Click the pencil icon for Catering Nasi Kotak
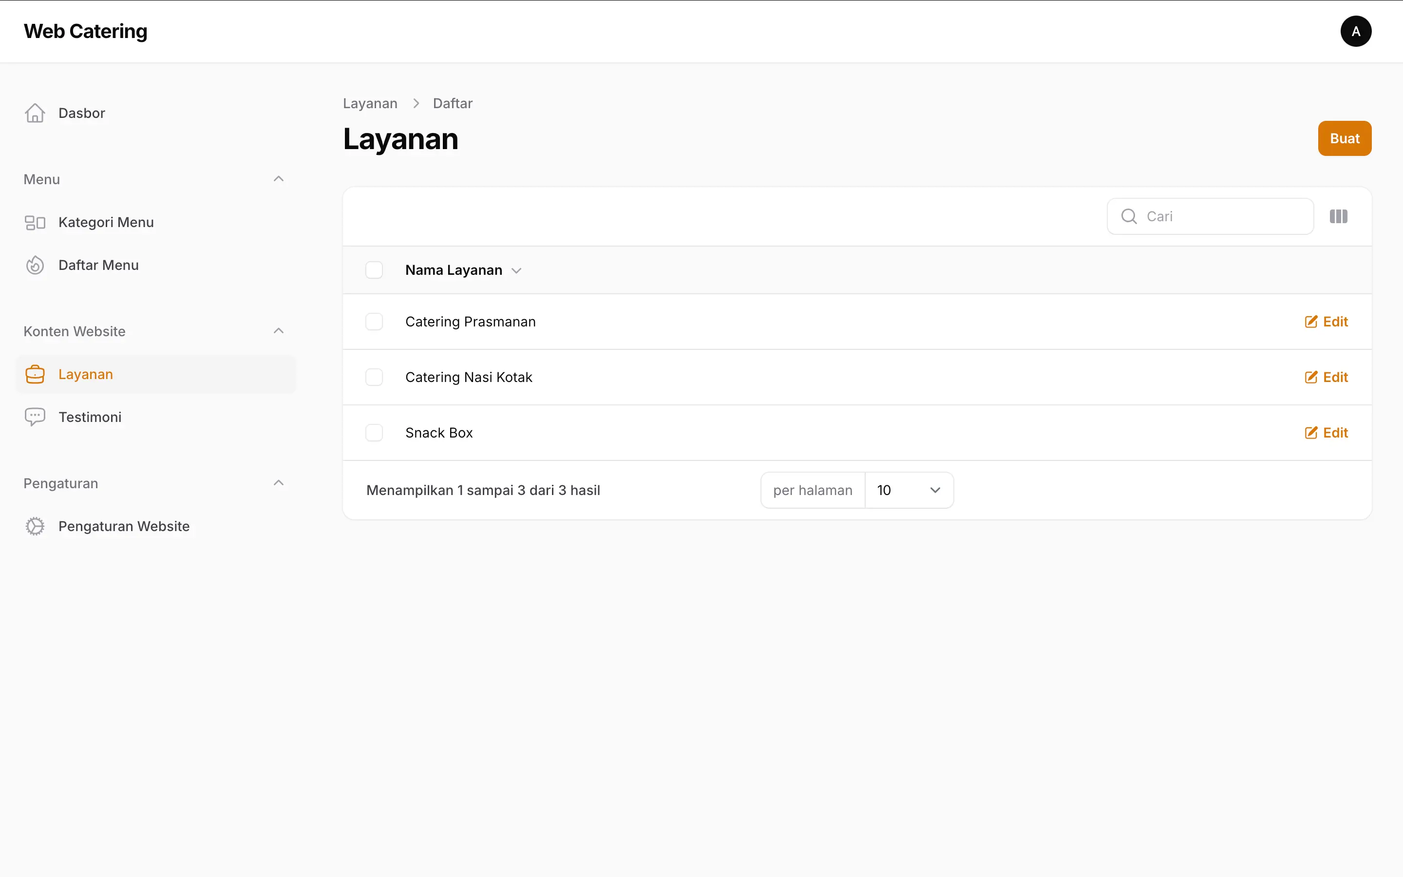Screen dimensions: 1403x877 pos(1311,378)
